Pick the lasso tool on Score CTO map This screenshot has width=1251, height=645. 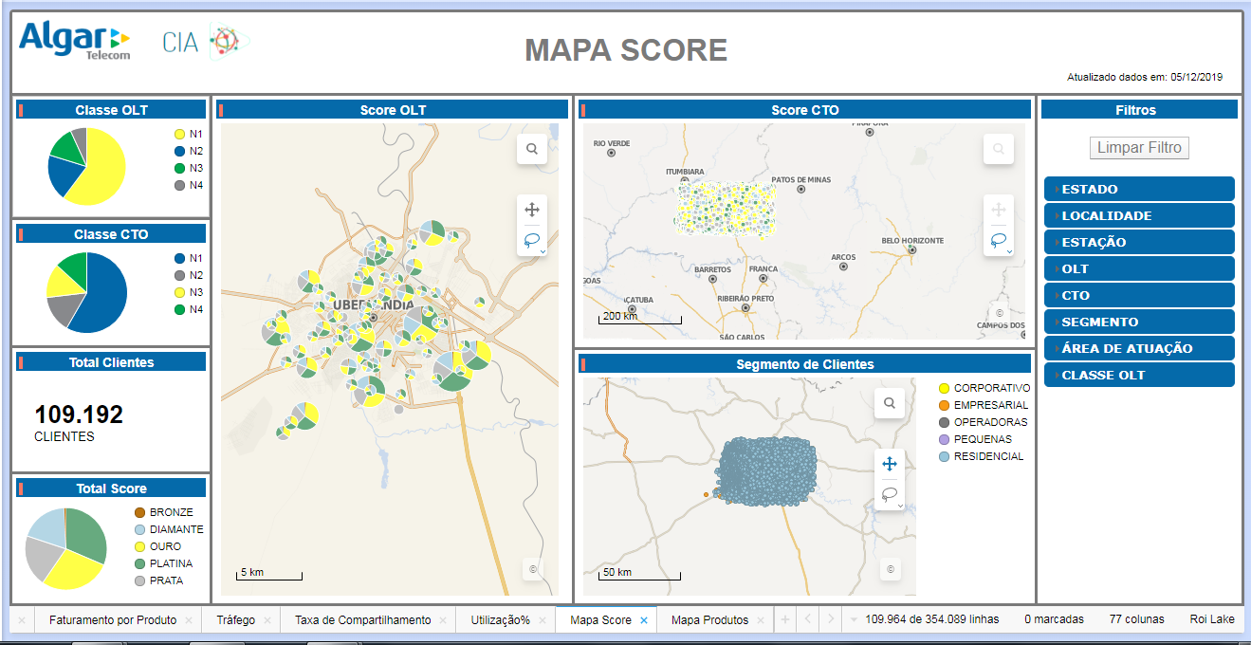pyautogui.click(x=998, y=241)
